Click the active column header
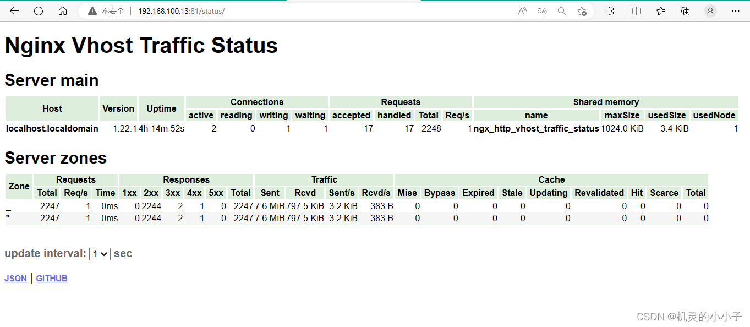The width and height of the screenshot is (750, 327). [201, 115]
